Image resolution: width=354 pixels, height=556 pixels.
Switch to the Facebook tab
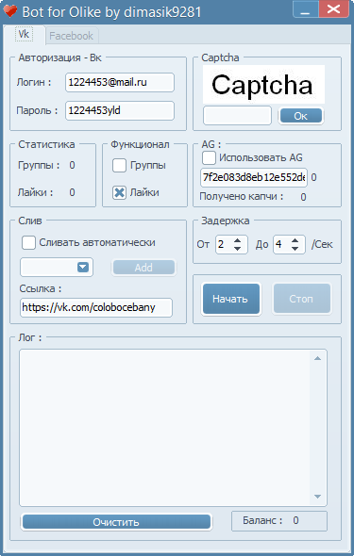72,36
